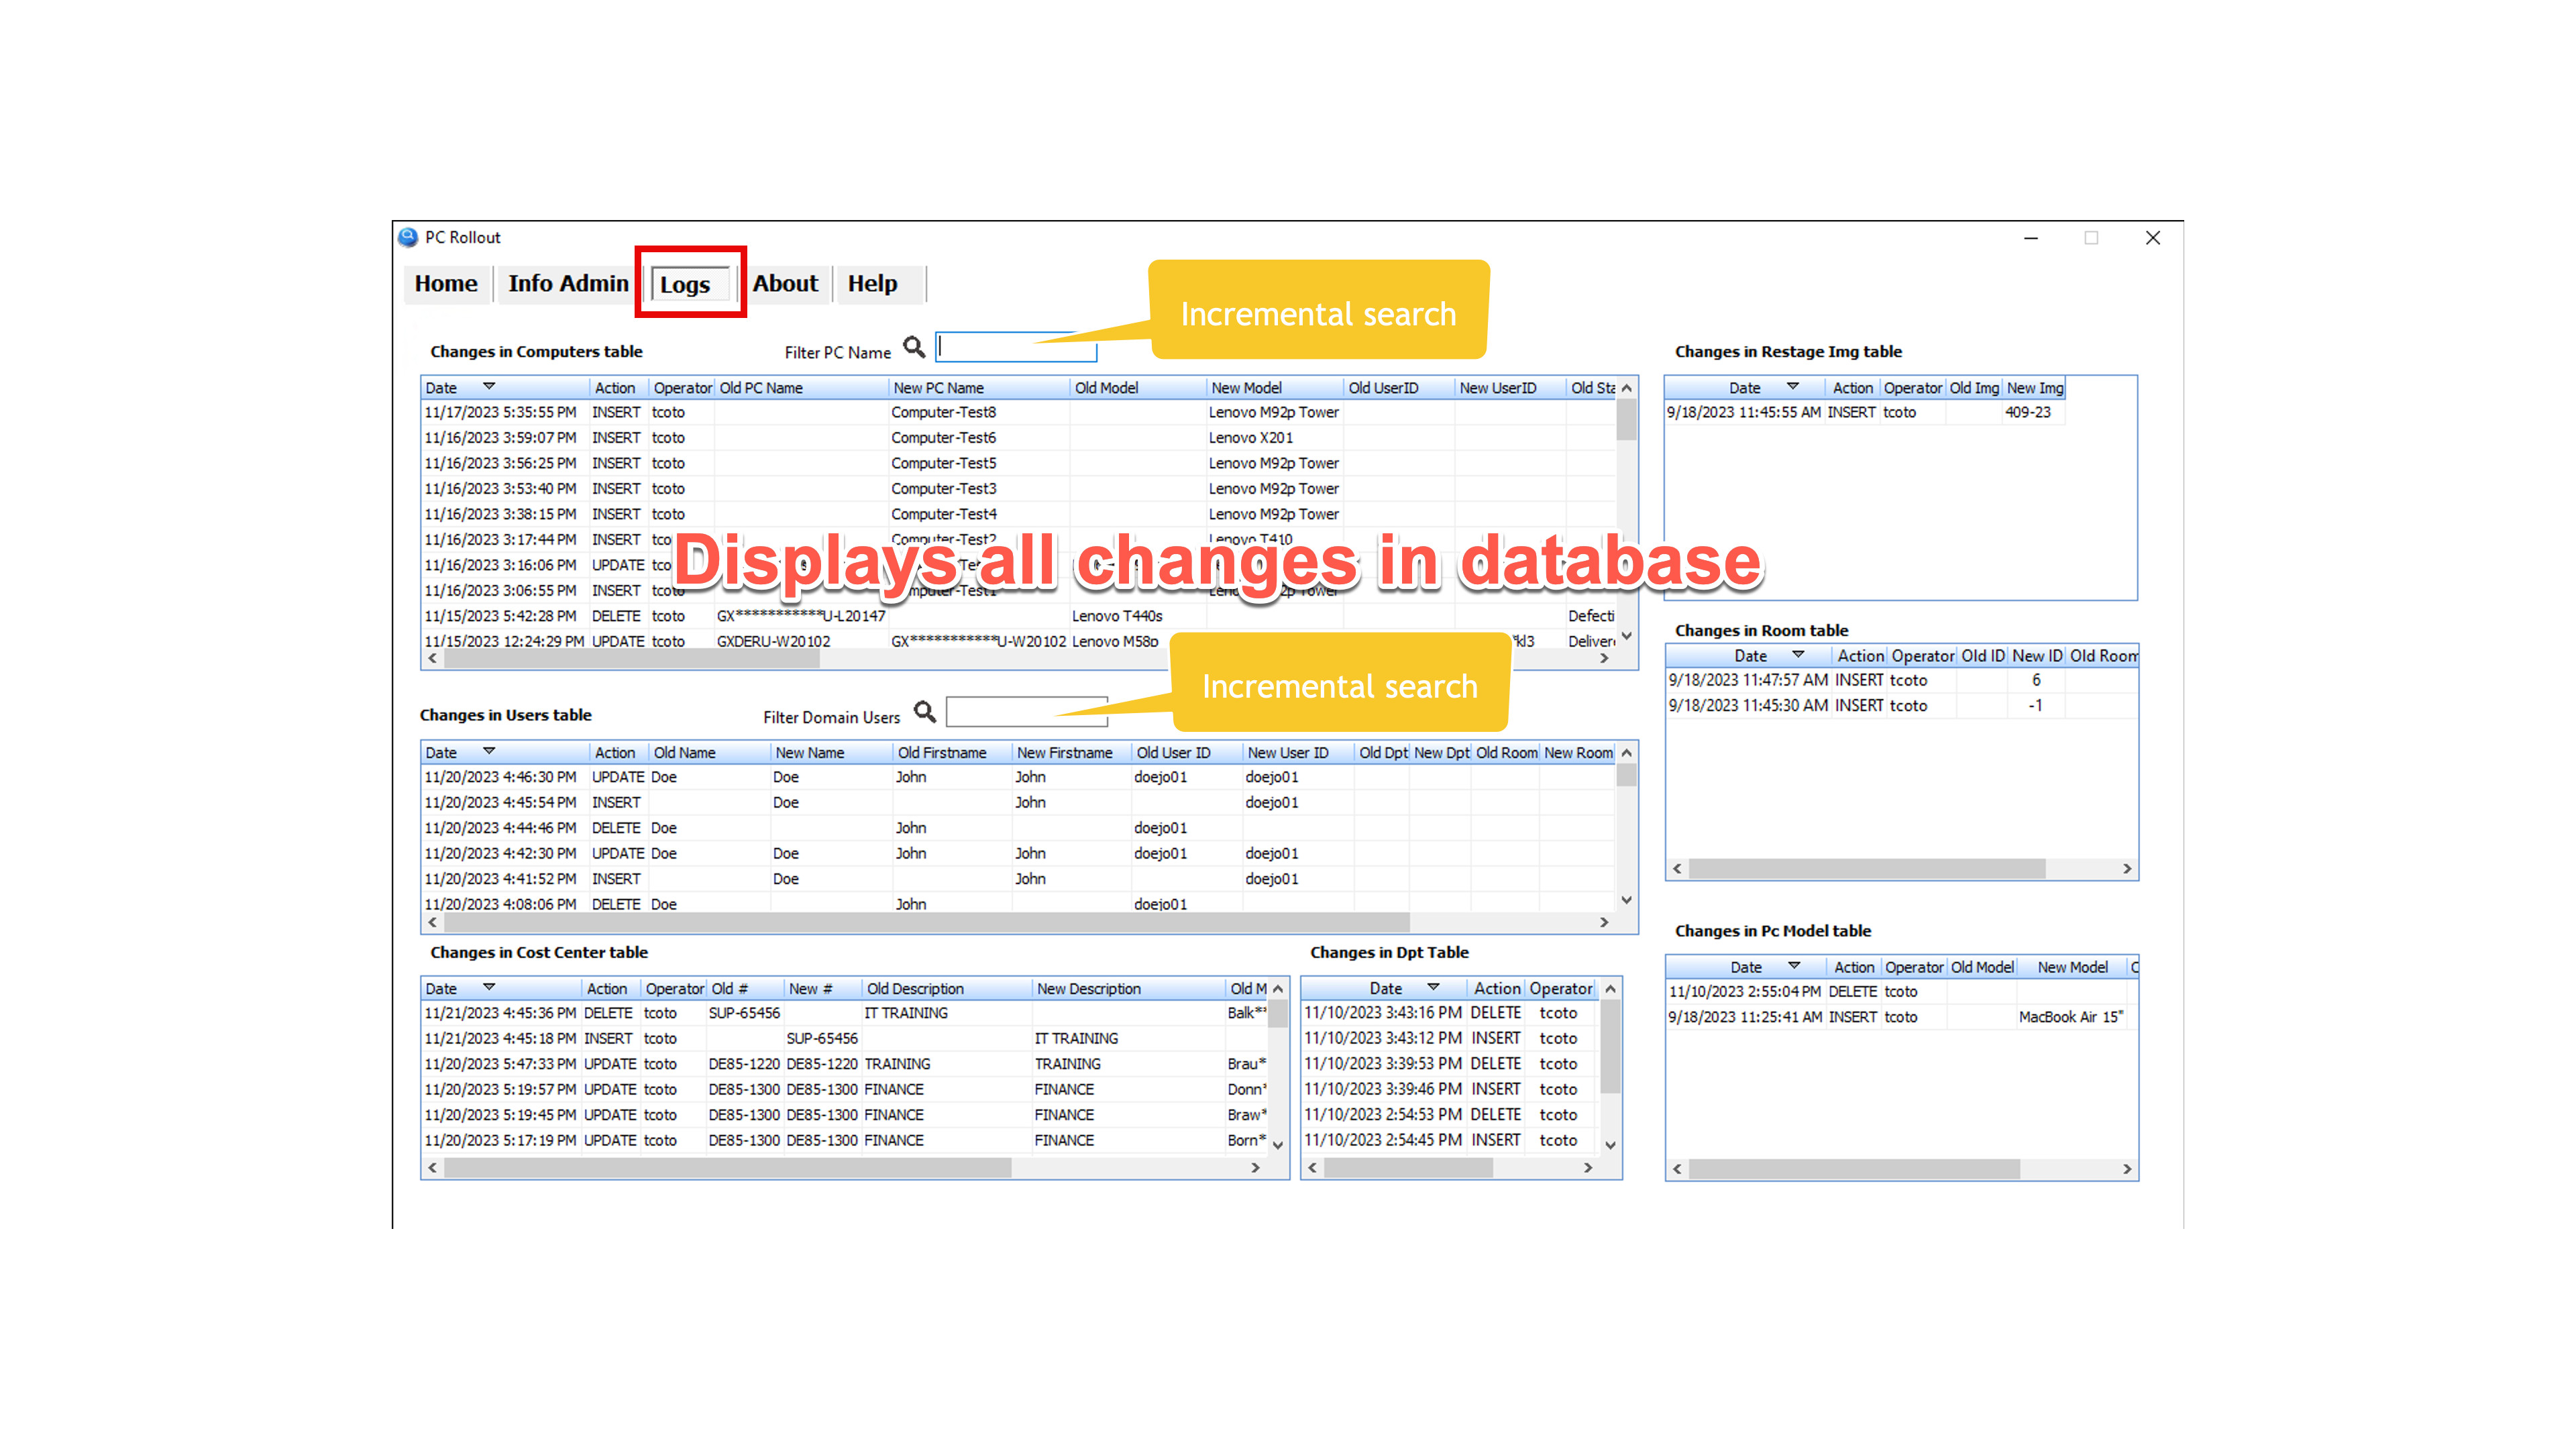2576x1449 pixels.
Task: Click the magnifier icon for Filter Domain Users
Action: point(924,712)
